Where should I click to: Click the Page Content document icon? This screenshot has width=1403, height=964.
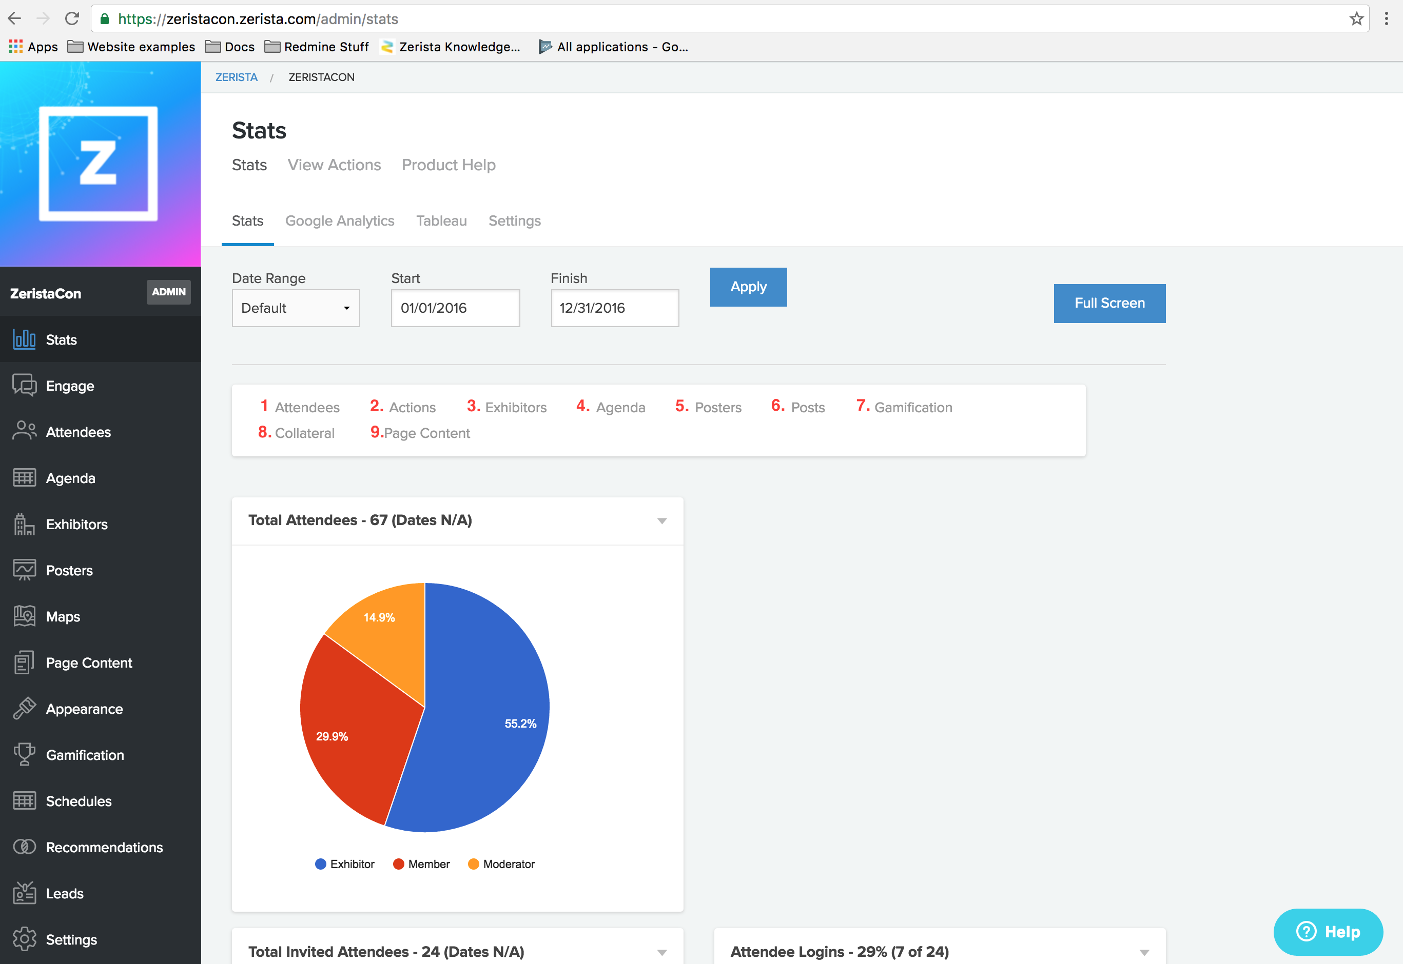[x=24, y=662]
